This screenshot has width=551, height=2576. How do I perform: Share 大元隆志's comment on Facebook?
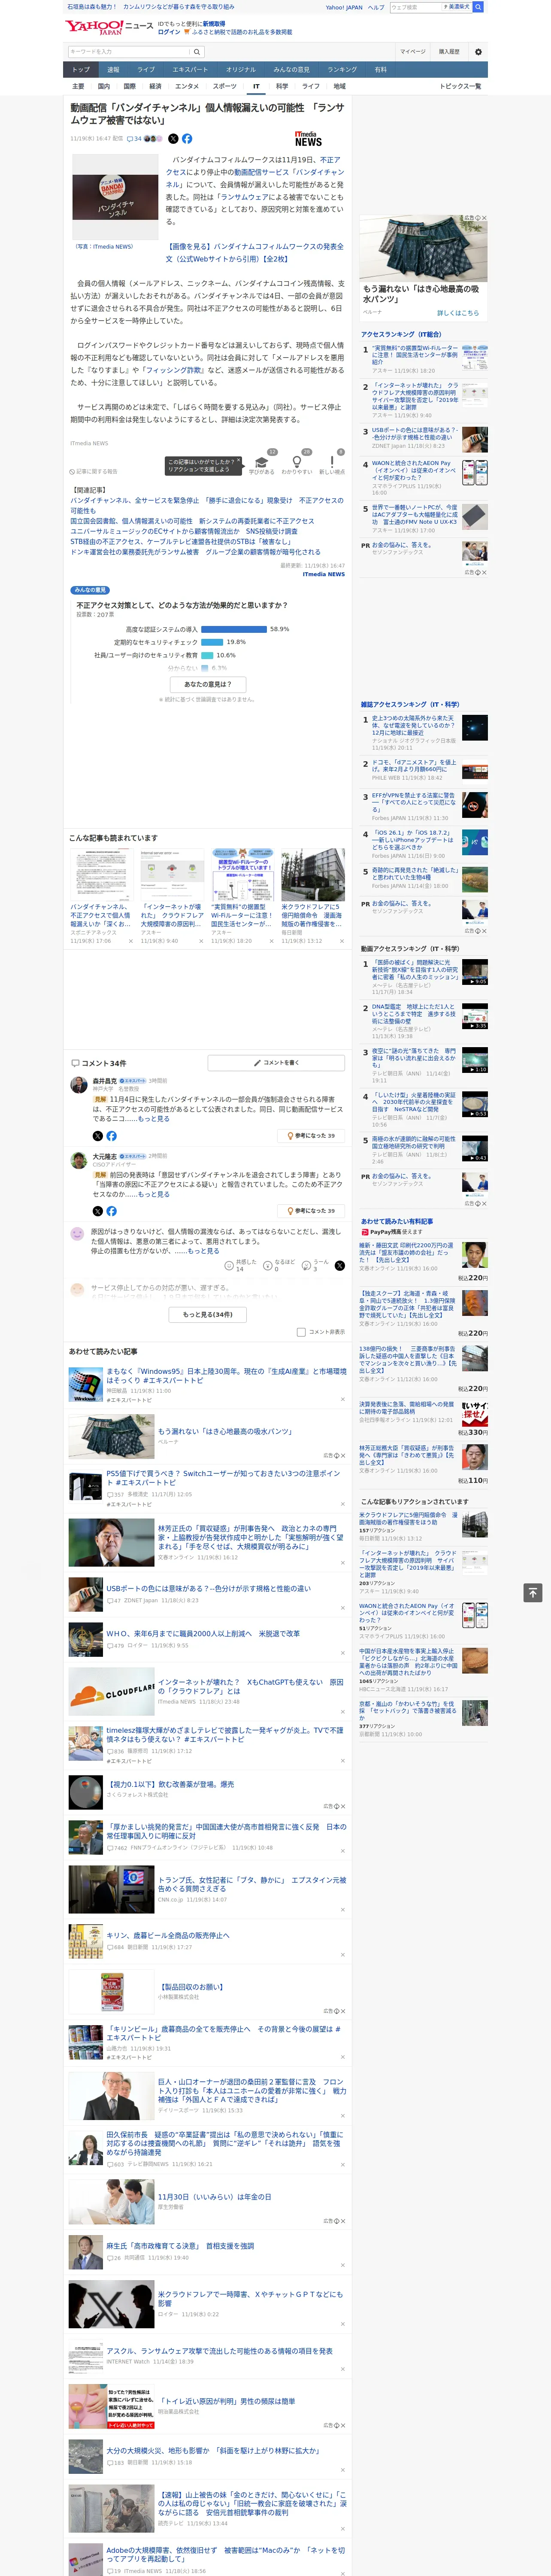coord(111,1211)
